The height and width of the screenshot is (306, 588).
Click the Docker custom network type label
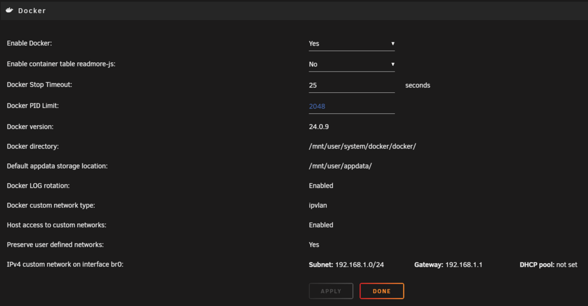point(51,205)
